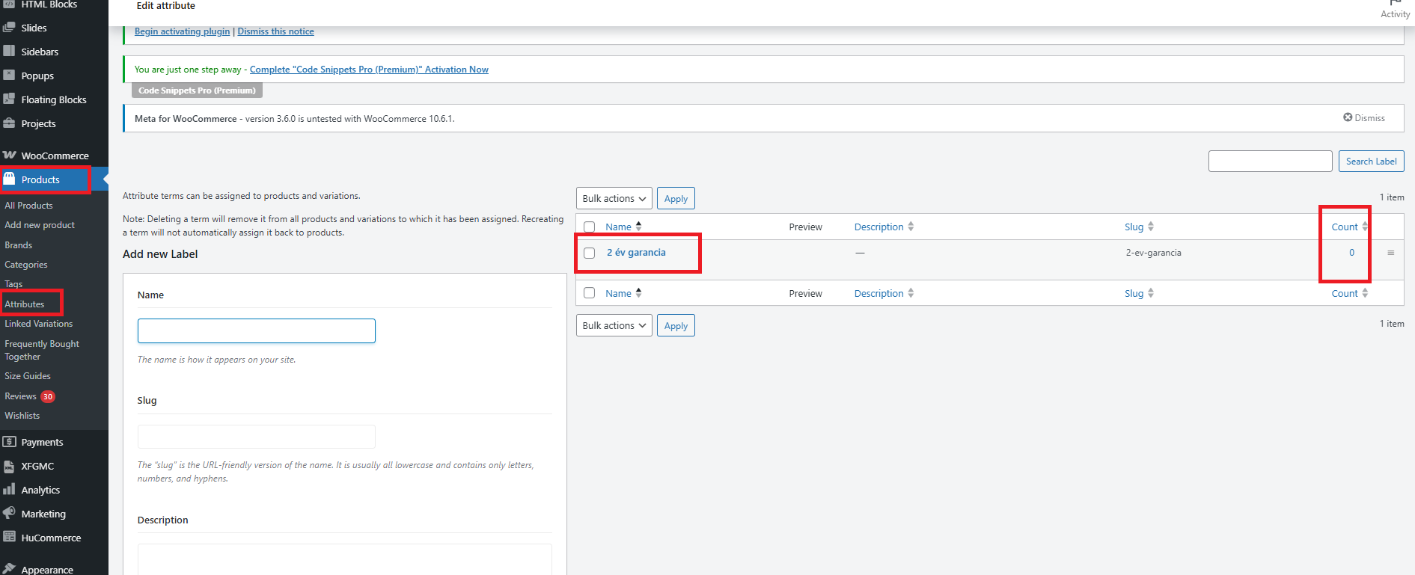Screen dimensions: 1415x575
Task: Check select-all box in bottom table footer
Action: click(x=590, y=293)
